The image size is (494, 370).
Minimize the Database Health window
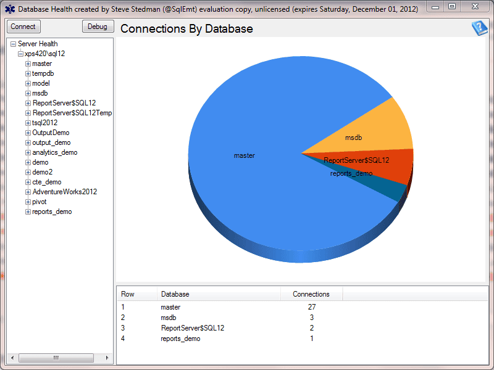tap(435, 7)
